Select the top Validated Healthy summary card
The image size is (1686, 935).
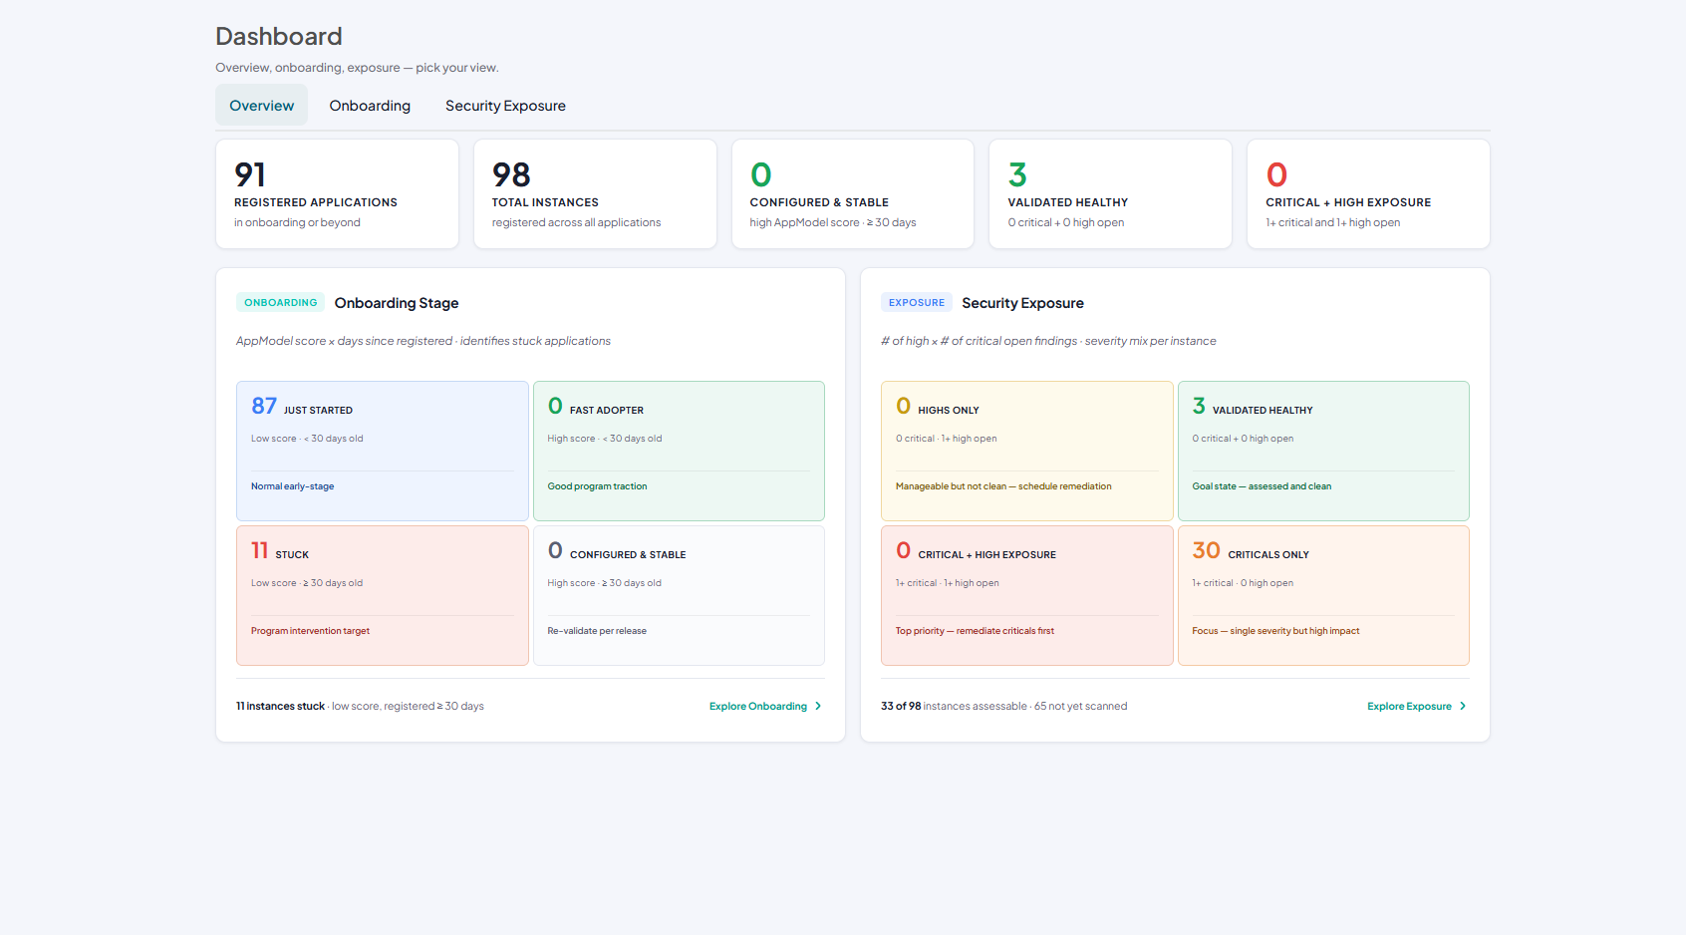pos(1110,193)
